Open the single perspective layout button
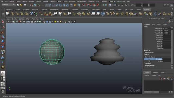 coord(3,73)
